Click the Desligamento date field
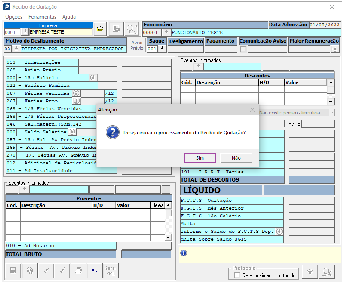 click(186, 49)
